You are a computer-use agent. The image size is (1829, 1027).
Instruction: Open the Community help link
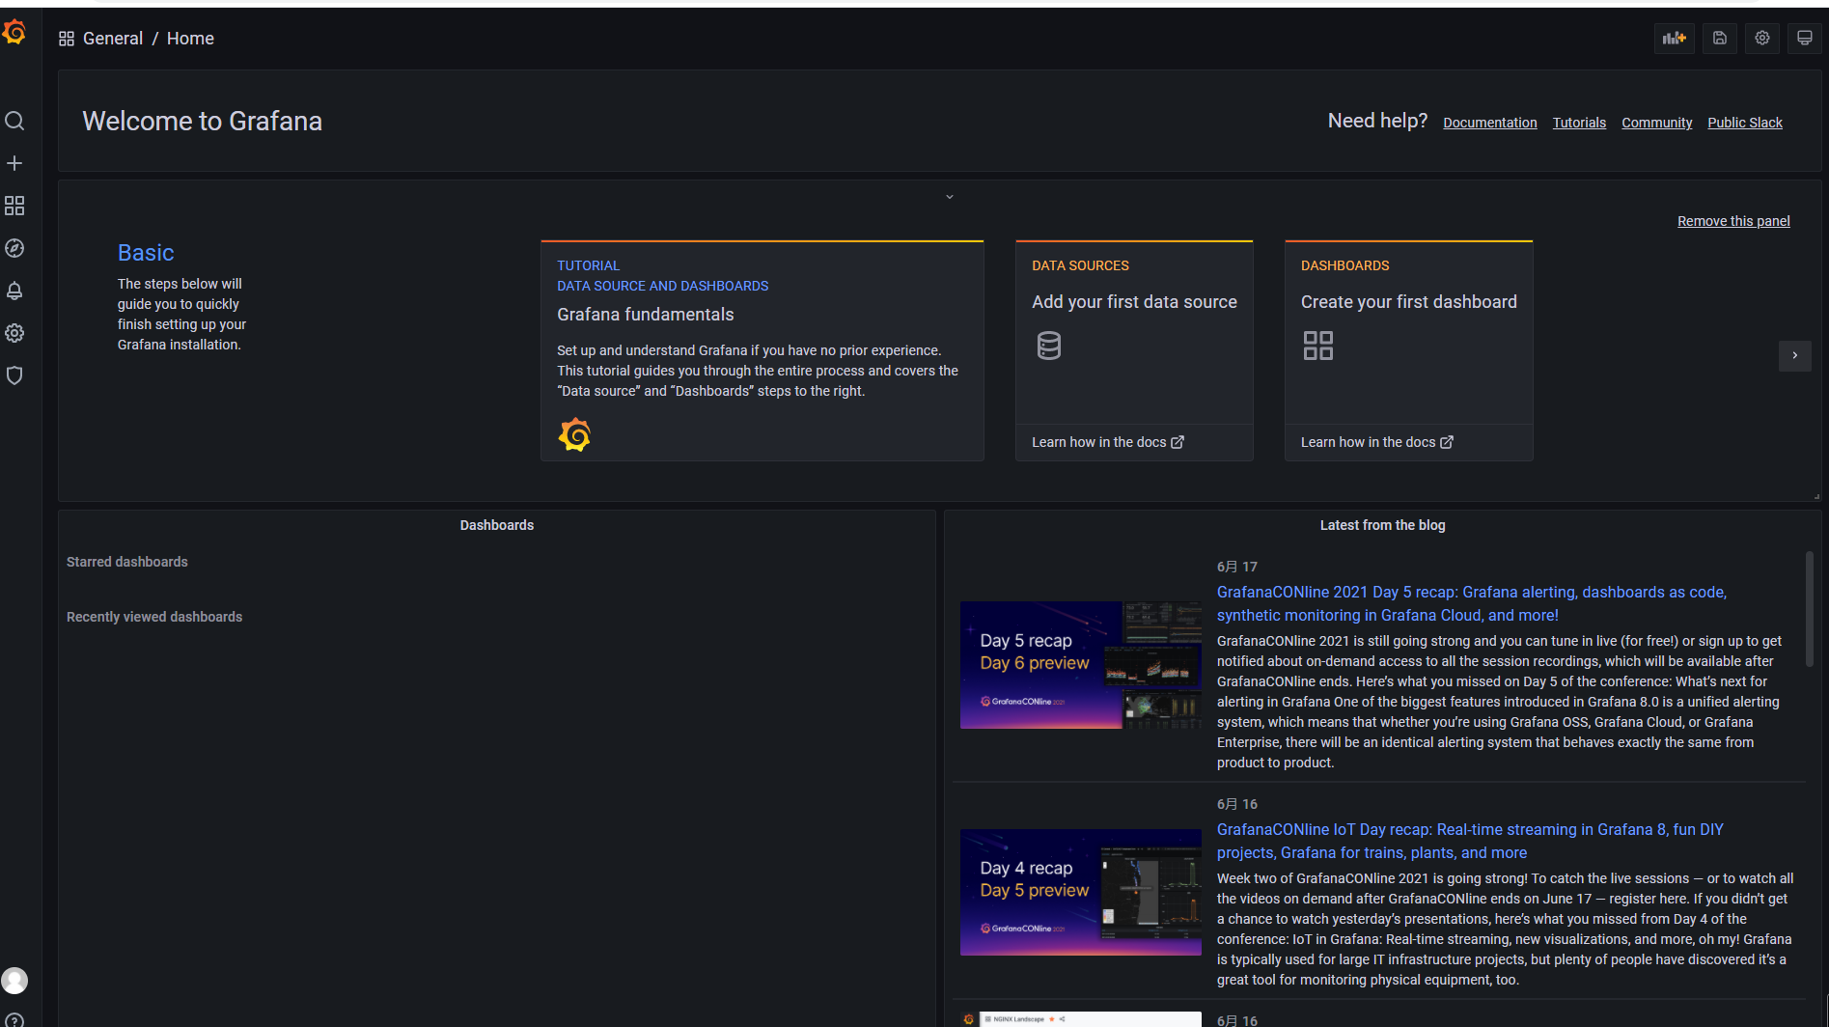click(1657, 123)
